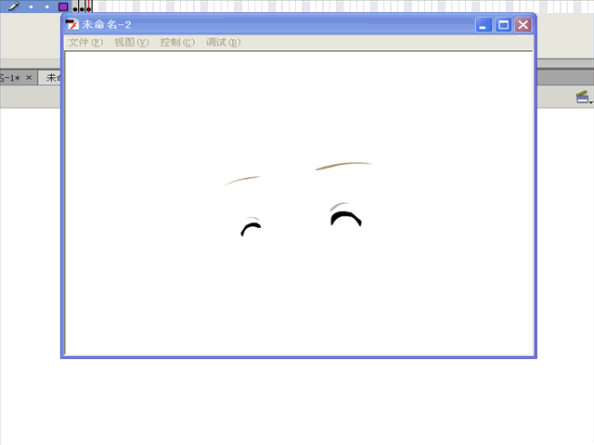594x445 pixels.
Task: Open the edit scene clapperboard dropdown
Action: pos(583,96)
